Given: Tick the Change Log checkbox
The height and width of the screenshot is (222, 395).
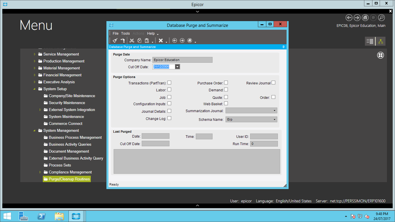Looking at the screenshot, I should tap(169, 118).
